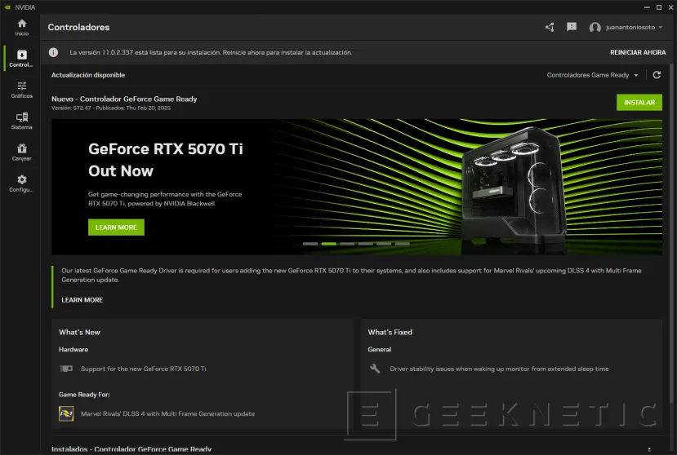The width and height of the screenshot is (677, 455).
Task: Open more options for installed driver
Action: pyautogui.click(x=649, y=449)
